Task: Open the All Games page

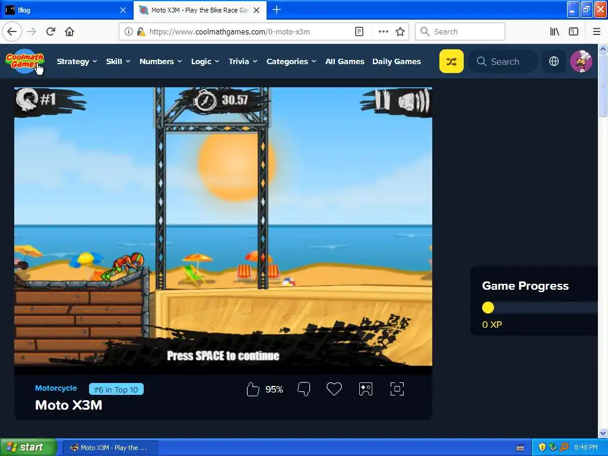Action: pos(345,61)
